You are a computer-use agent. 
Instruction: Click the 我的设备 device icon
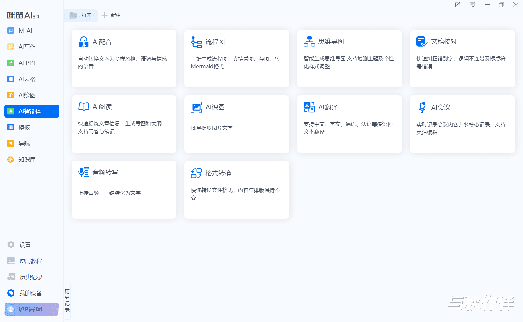(x=11, y=293)
